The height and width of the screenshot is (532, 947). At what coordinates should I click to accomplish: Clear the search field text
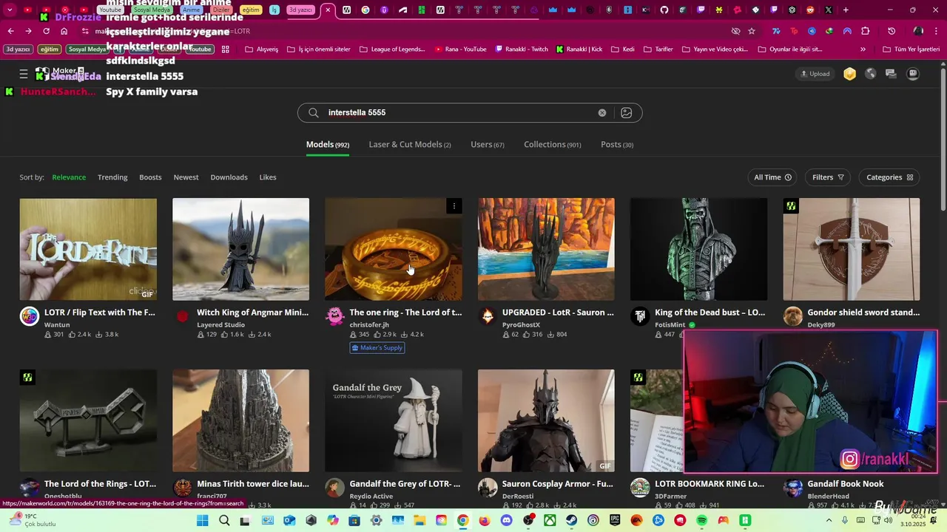(x=602, y=113)
